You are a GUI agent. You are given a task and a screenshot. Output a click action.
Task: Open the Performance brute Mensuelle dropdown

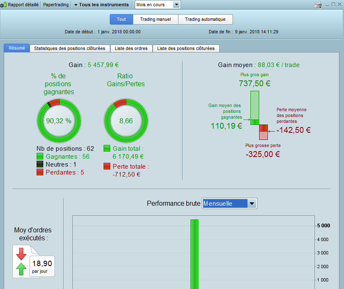[x=230, y=204]
